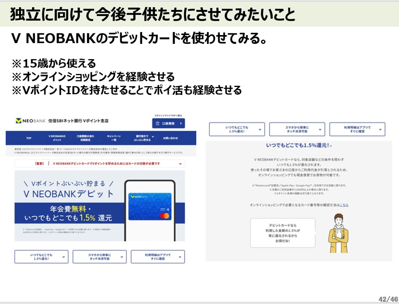Click the こちら link for card number confirmation
Image resolution: width=399 pixels, height=304 pixels.
tap(344, 205)
